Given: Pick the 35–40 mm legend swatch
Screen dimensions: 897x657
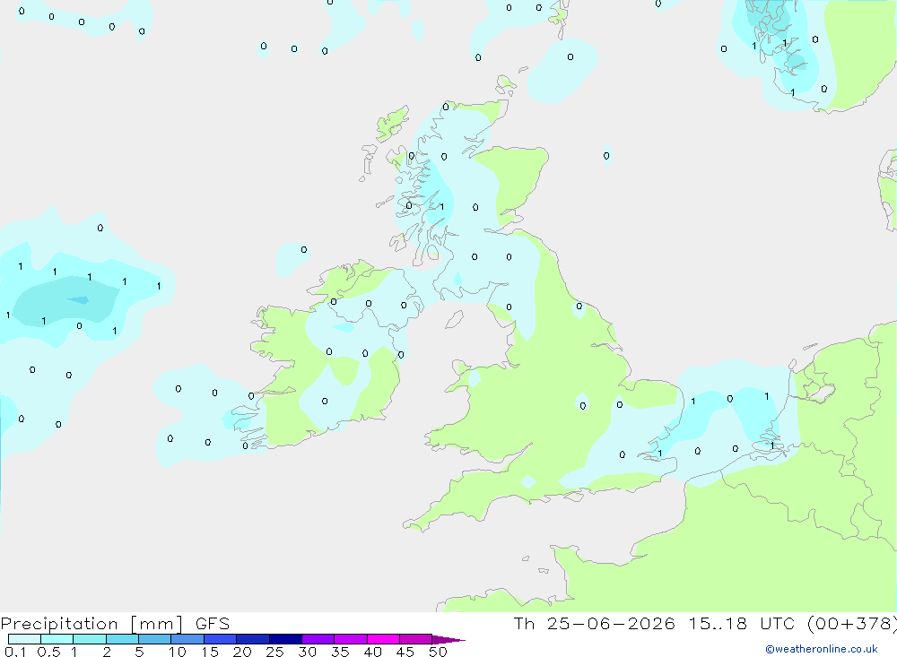Looking at the screenshot, I should point(351,639).
